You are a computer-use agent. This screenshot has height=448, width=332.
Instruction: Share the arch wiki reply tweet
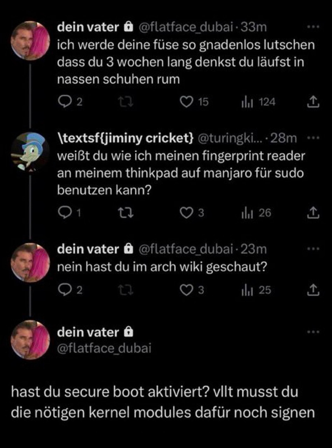[x=313, y=290]
